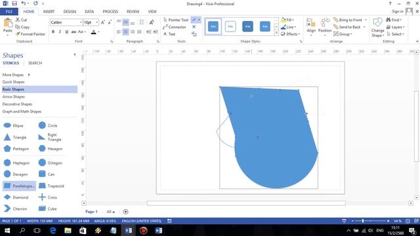
Task: Switch to the DESIGN tab
Action: pyautogui.click(x=70, y=12)
